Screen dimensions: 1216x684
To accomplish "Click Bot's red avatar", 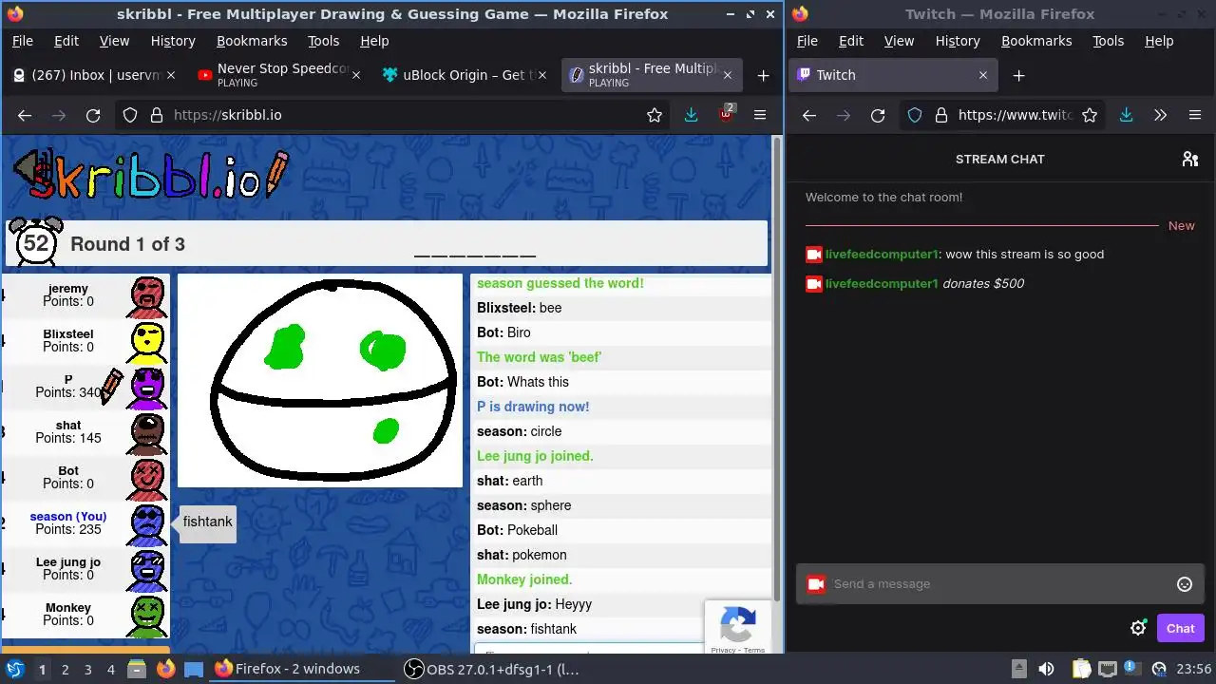I will pos(147,479).
